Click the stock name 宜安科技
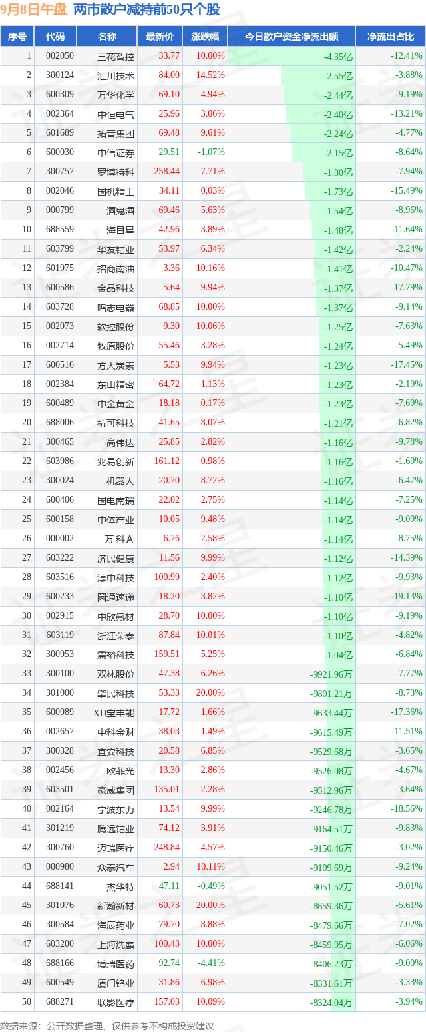Screen dimensions: 426x1032 click(x=116, y=751)
